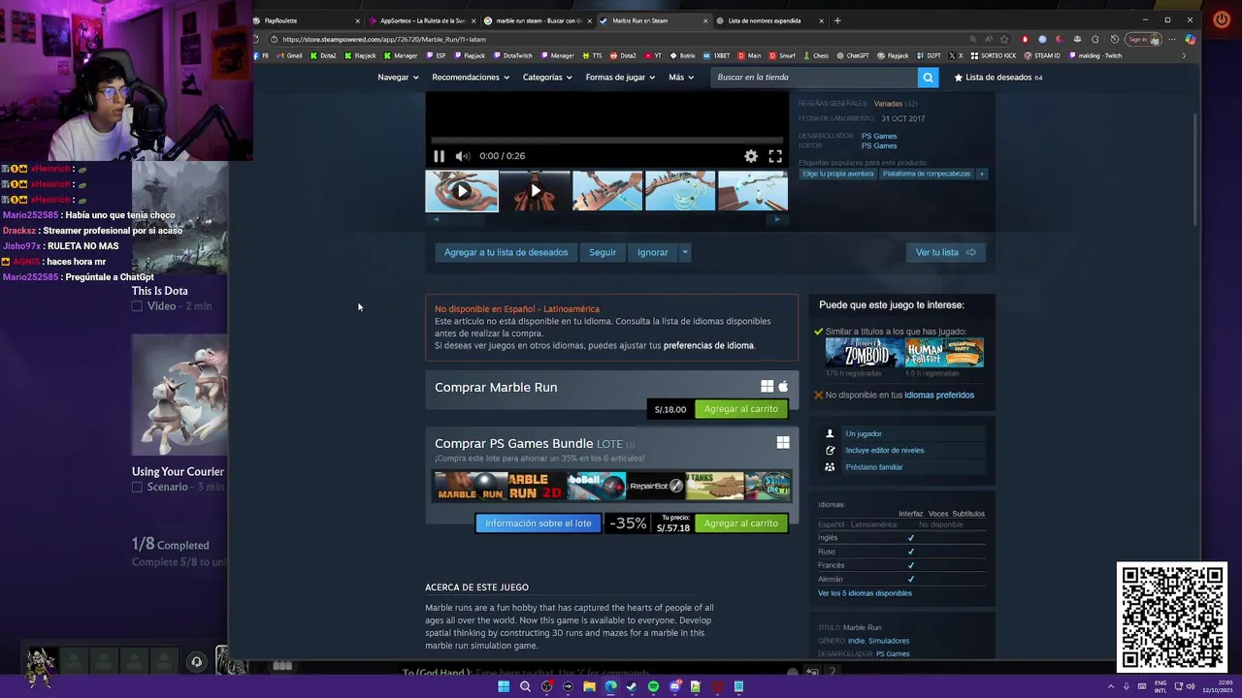Click the browser address bar URL
The width and height of the screenshot is (1242, 698).
[x=384, y=40]
